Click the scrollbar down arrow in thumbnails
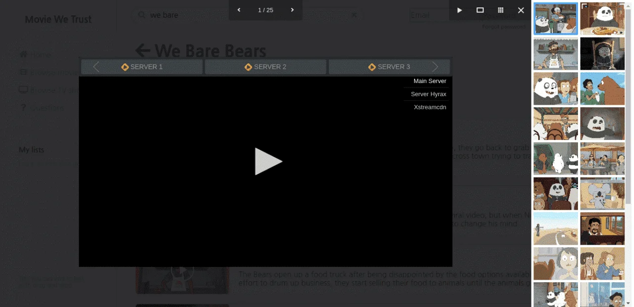The width and height of the screenshot is (634, 307). pos(629,303)
